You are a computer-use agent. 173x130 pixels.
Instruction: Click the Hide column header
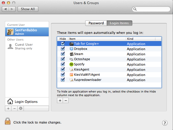click(x=63, y=39)
